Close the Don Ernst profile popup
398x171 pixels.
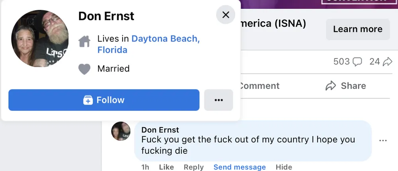226,15
